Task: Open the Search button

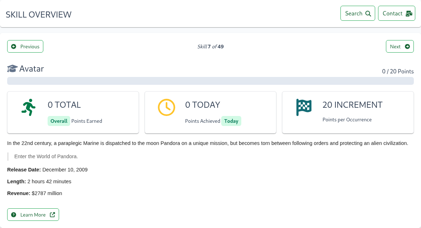Action: [358, 13]
